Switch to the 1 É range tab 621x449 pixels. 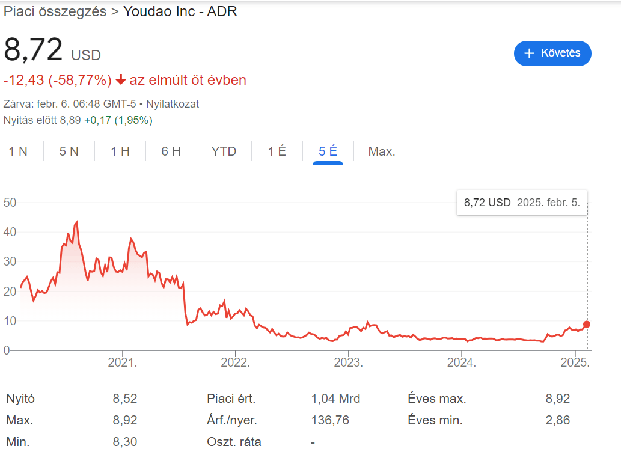[x=277, y=151]
